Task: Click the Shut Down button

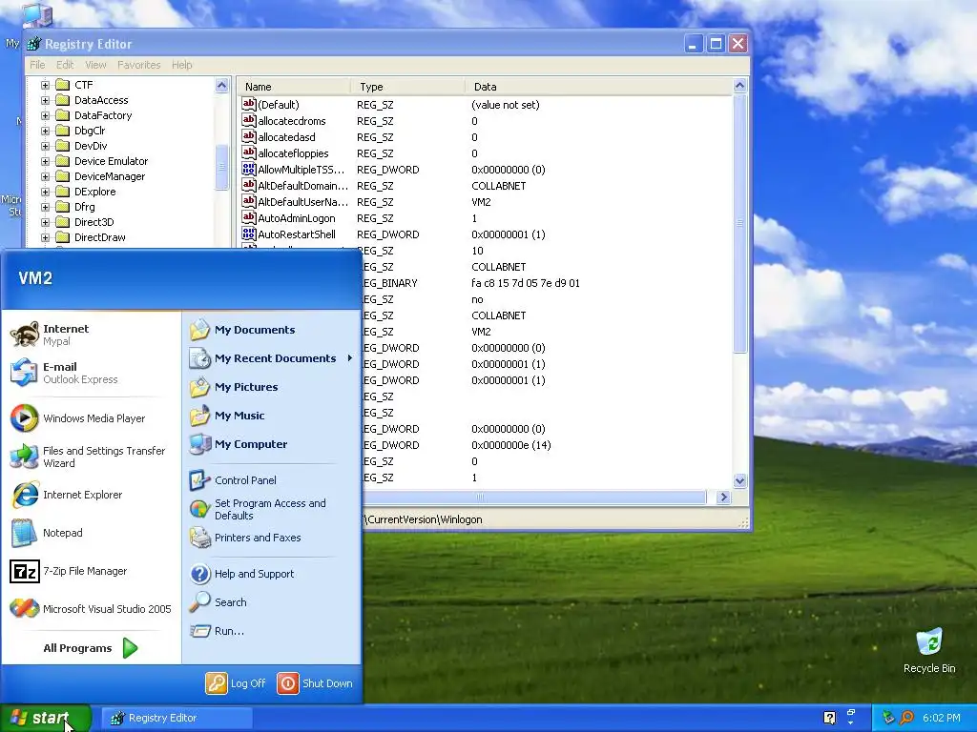Action: point(315,683)
